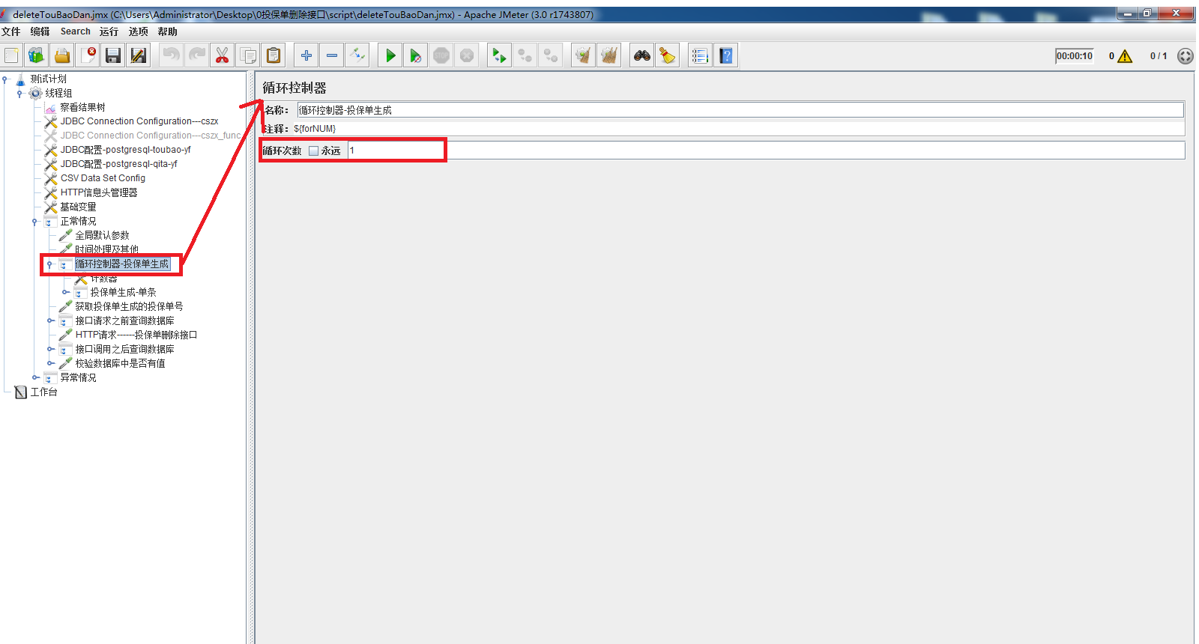Open the 选项 menu
1199x644 pixels.
pos(138,31)
